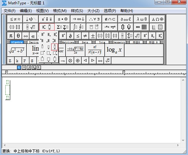Switch to the Sets tab
Image resolution: width=188 pixels, height=155 pixels.
[x=85, y=42]
